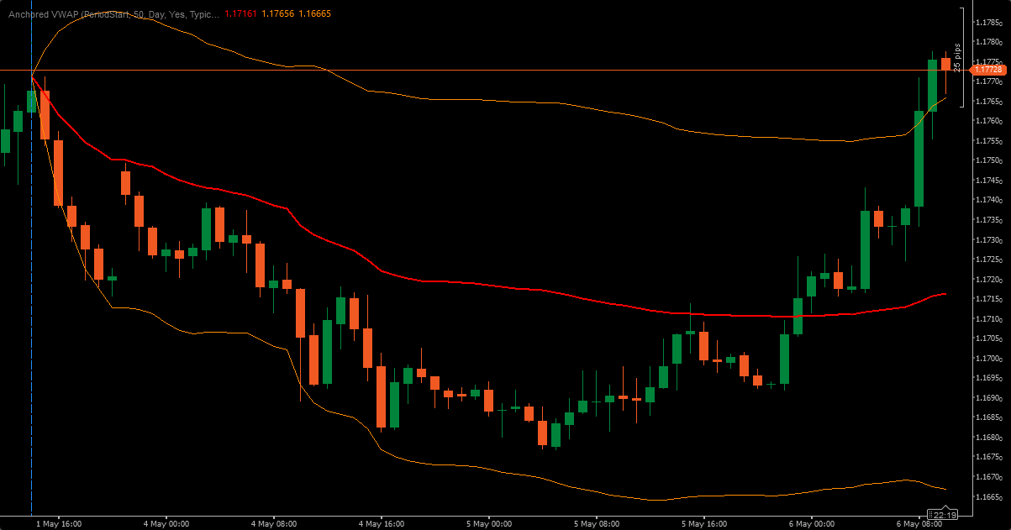Click the 22:19 candle countdown box
Viewport: 1011px width, 530px height.
coord(944,514)
